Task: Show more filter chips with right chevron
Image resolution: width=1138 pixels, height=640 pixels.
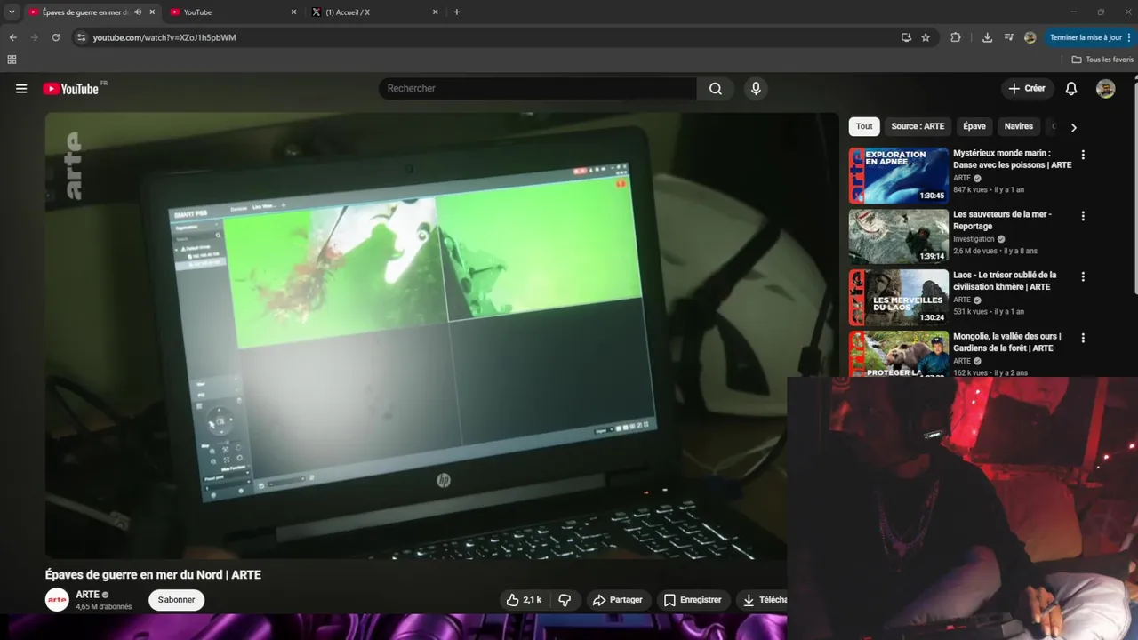Action: (1073, 127)
